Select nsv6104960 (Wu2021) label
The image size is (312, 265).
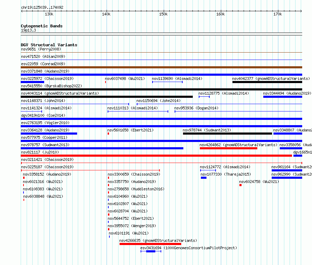coord(128,196)
